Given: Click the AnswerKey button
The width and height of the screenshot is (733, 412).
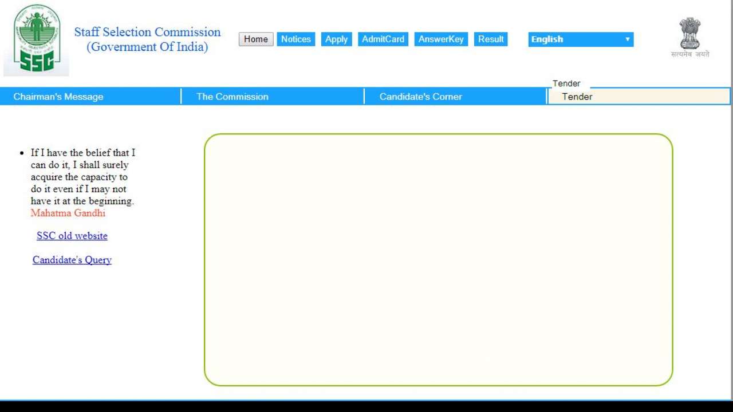Looking at the screenshot, I should click(x=441, y=39).
